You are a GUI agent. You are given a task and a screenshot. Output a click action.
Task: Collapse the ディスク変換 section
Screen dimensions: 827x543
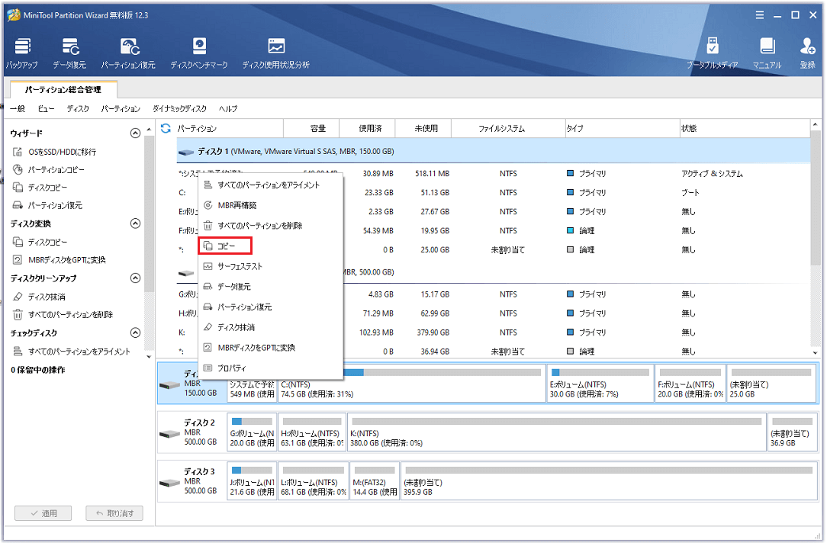pos(136,223)
